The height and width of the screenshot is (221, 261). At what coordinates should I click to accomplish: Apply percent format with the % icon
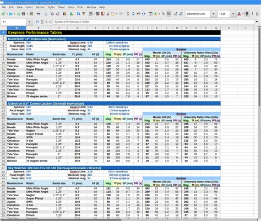pos(163,14)
